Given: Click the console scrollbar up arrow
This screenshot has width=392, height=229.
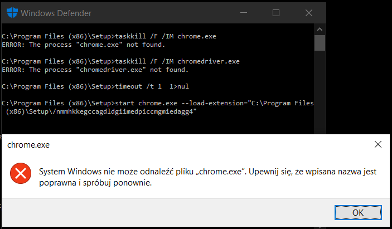Looking at the screenshot, I should pos(320,30).
